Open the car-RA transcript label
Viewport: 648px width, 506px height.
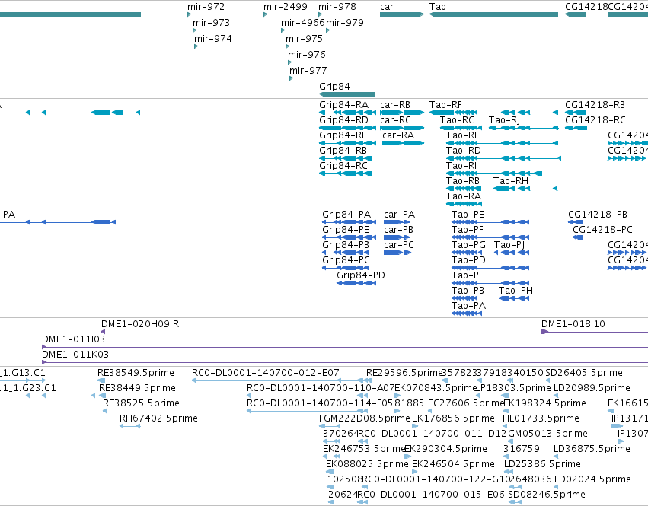398,135
